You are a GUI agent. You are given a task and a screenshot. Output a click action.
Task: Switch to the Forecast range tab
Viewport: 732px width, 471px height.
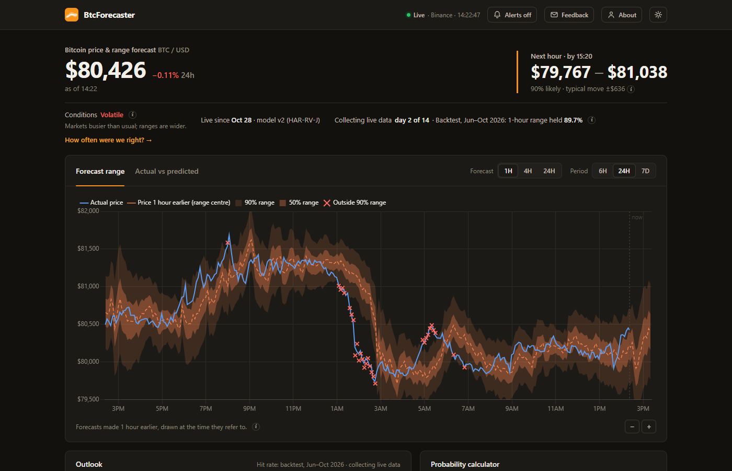100,171
